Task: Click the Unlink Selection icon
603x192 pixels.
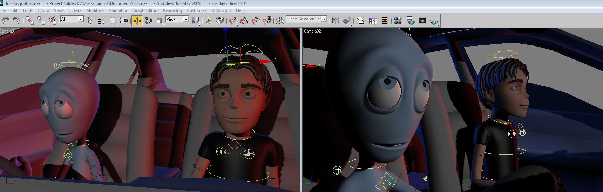Action: click(x=41, y=21)
